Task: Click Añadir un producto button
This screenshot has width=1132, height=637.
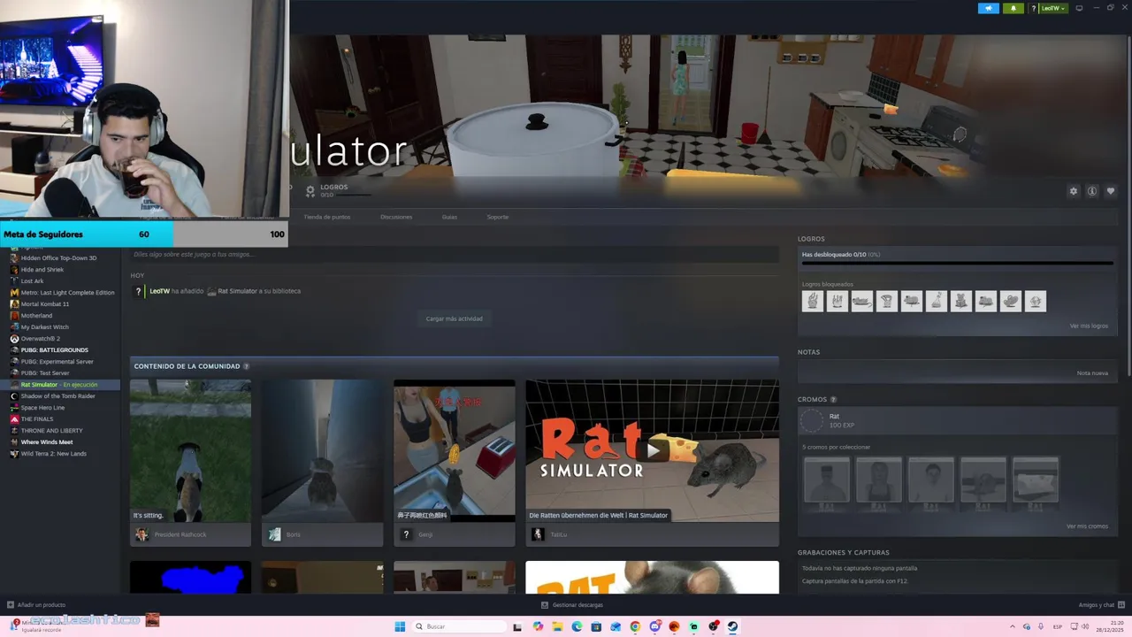Action: 35,605
